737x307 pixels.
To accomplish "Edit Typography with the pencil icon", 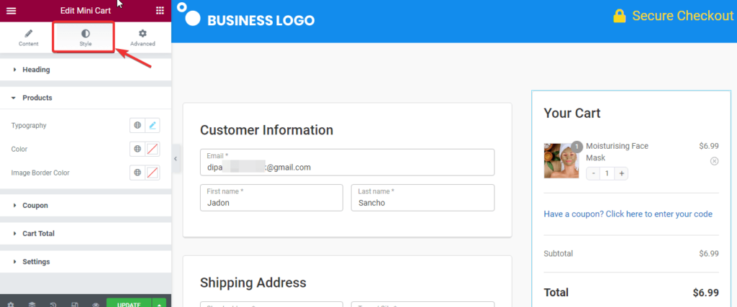I will coord(153,125).
